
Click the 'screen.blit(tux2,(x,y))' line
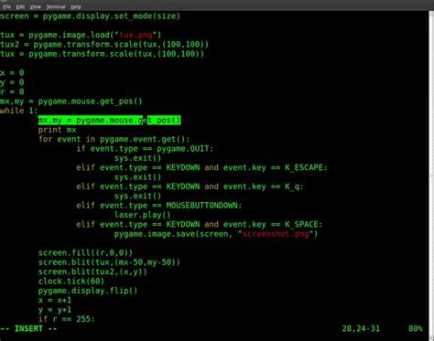coord(92,272)
